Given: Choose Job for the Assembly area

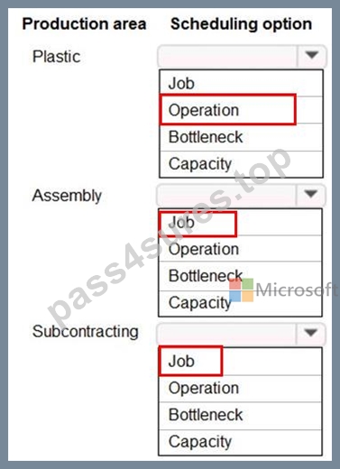Looking at the screenshot, I should click(x=240, y=223).
